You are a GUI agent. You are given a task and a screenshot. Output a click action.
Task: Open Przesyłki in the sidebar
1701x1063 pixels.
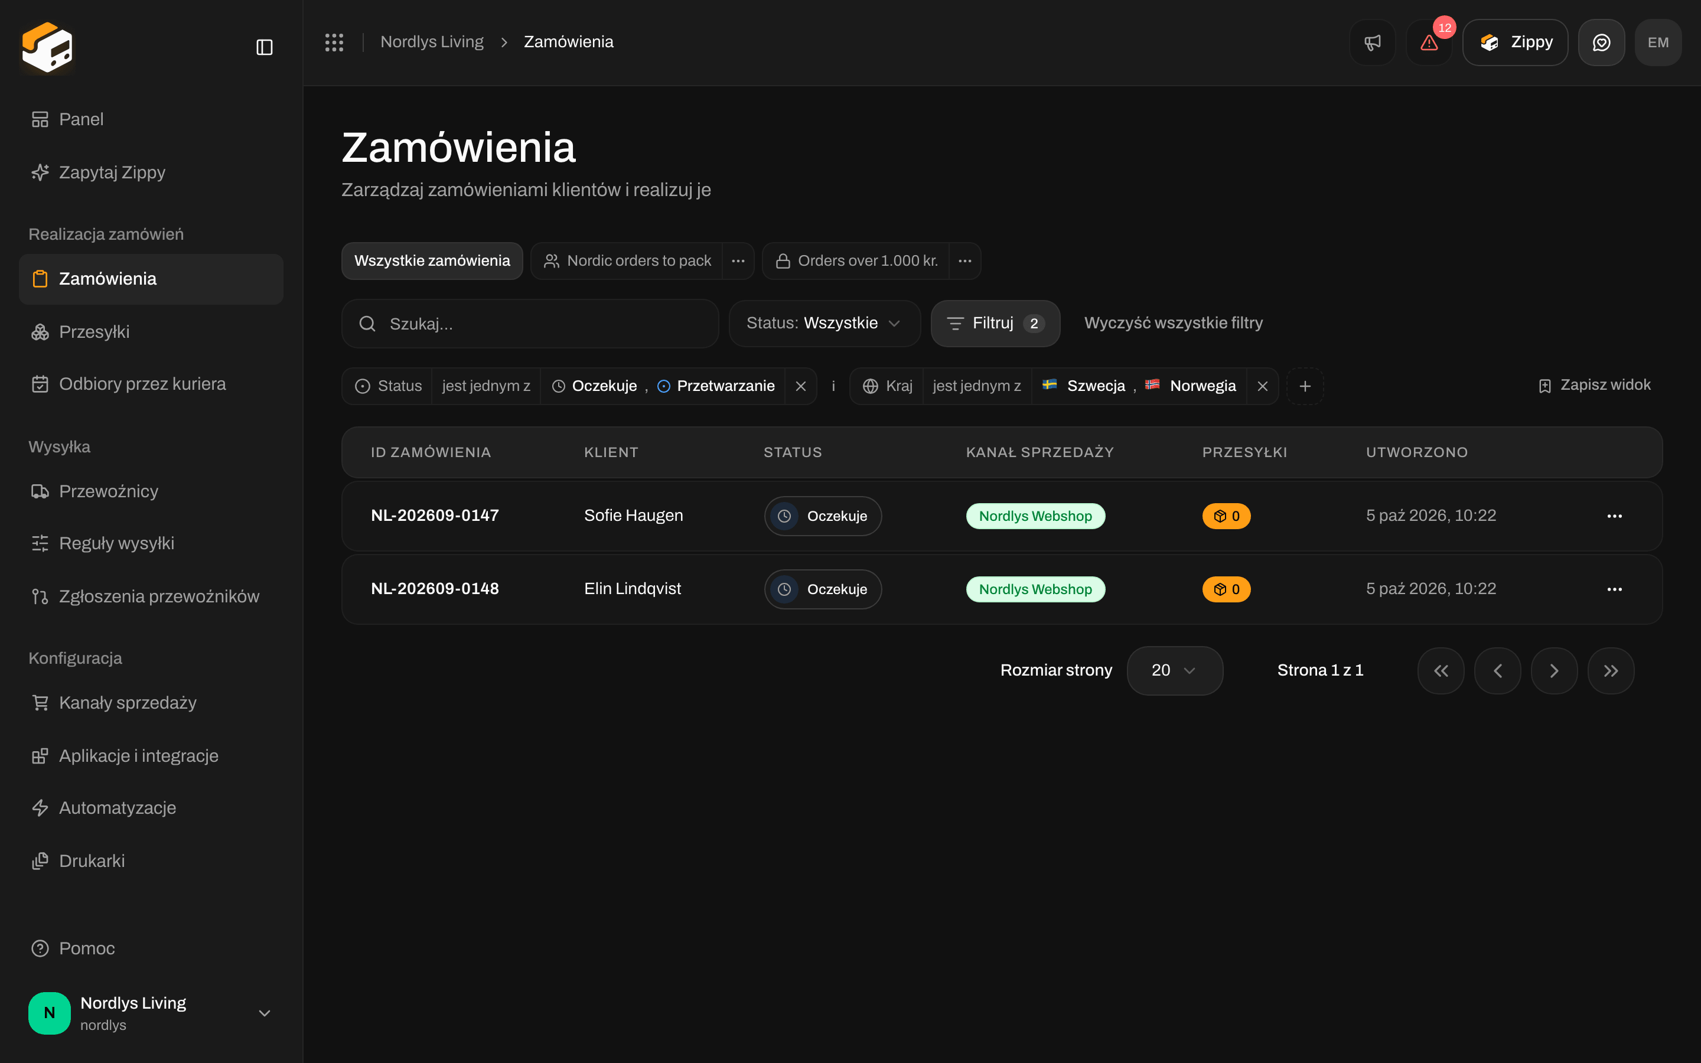pos(151,332)
